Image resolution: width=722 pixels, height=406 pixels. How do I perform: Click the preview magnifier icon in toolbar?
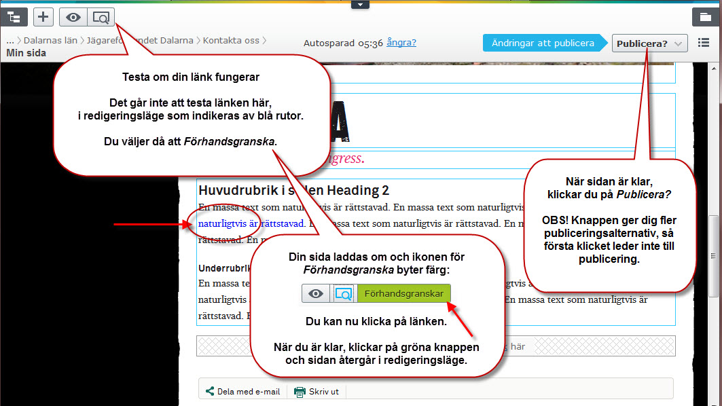(101, 18)
